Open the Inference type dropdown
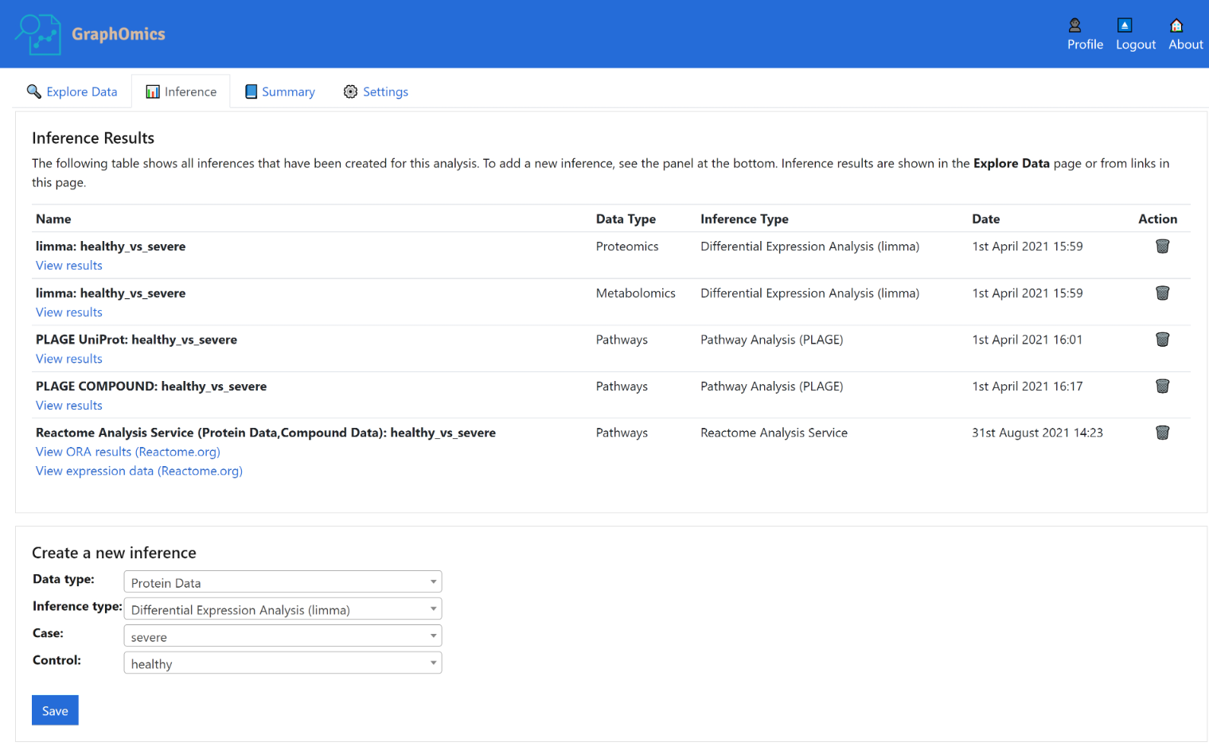 (283, 609)
